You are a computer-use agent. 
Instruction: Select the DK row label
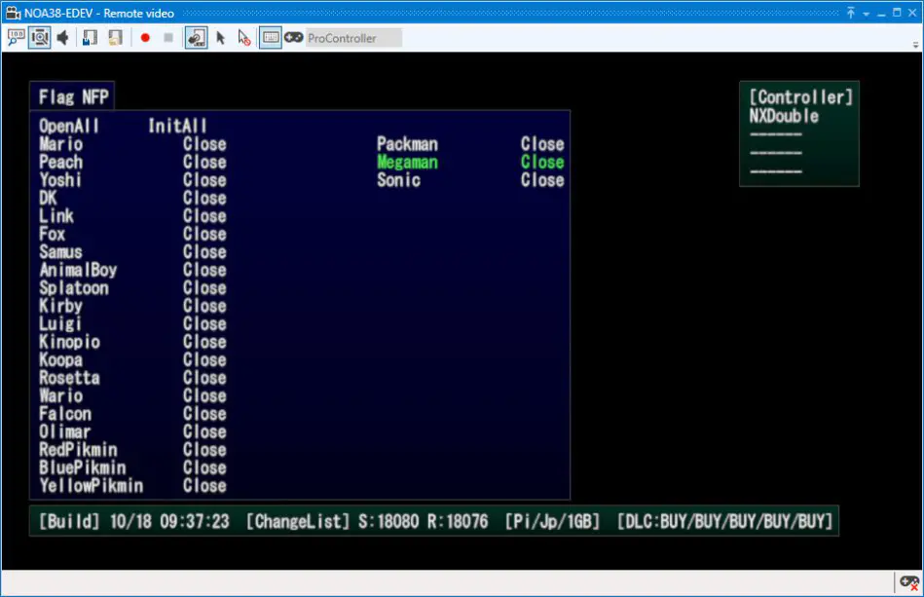pos(48,198)
